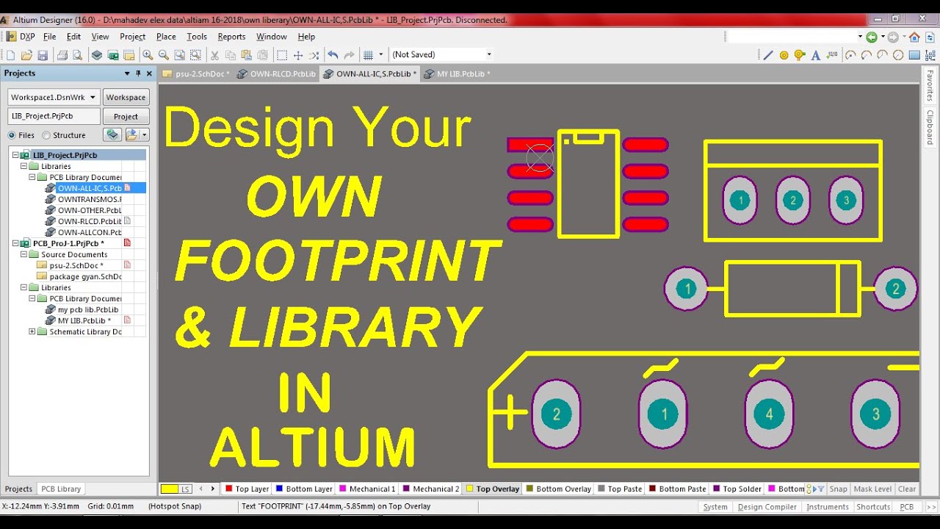Click the paste icon
The width and height of the screenshot is (940, 529).
247,55
